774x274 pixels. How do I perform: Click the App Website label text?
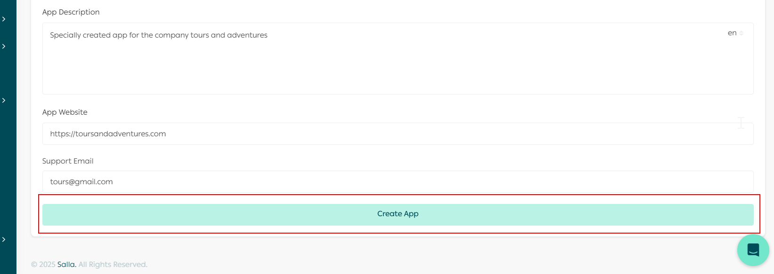point(64,112)
